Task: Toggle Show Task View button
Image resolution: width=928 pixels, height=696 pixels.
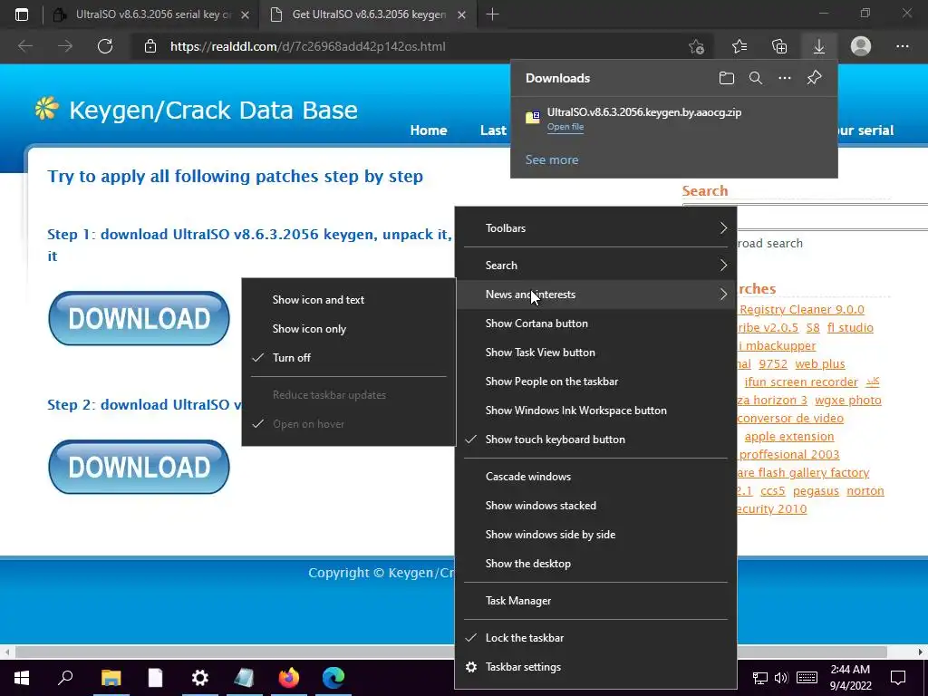Action: 595,353
